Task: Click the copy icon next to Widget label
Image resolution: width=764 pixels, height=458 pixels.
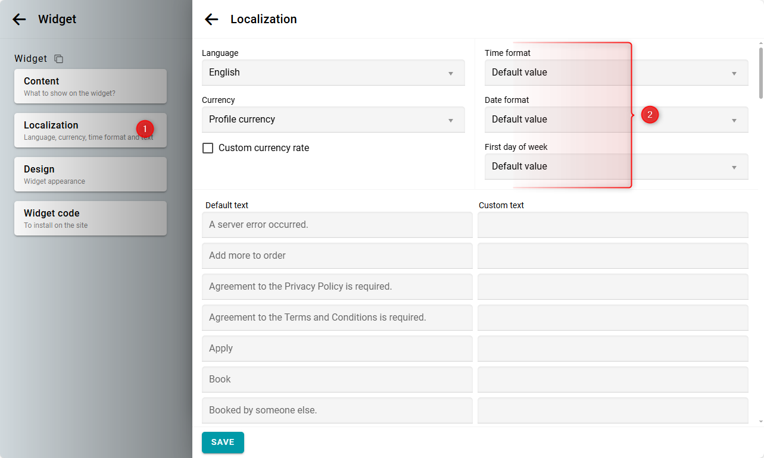Action: point(58,59)
